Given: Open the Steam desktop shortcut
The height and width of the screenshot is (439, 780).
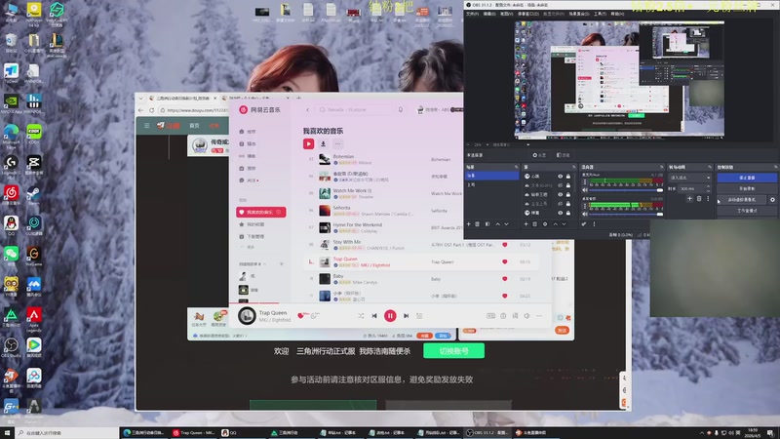Looking at the screenshot, I should (34, 195).
